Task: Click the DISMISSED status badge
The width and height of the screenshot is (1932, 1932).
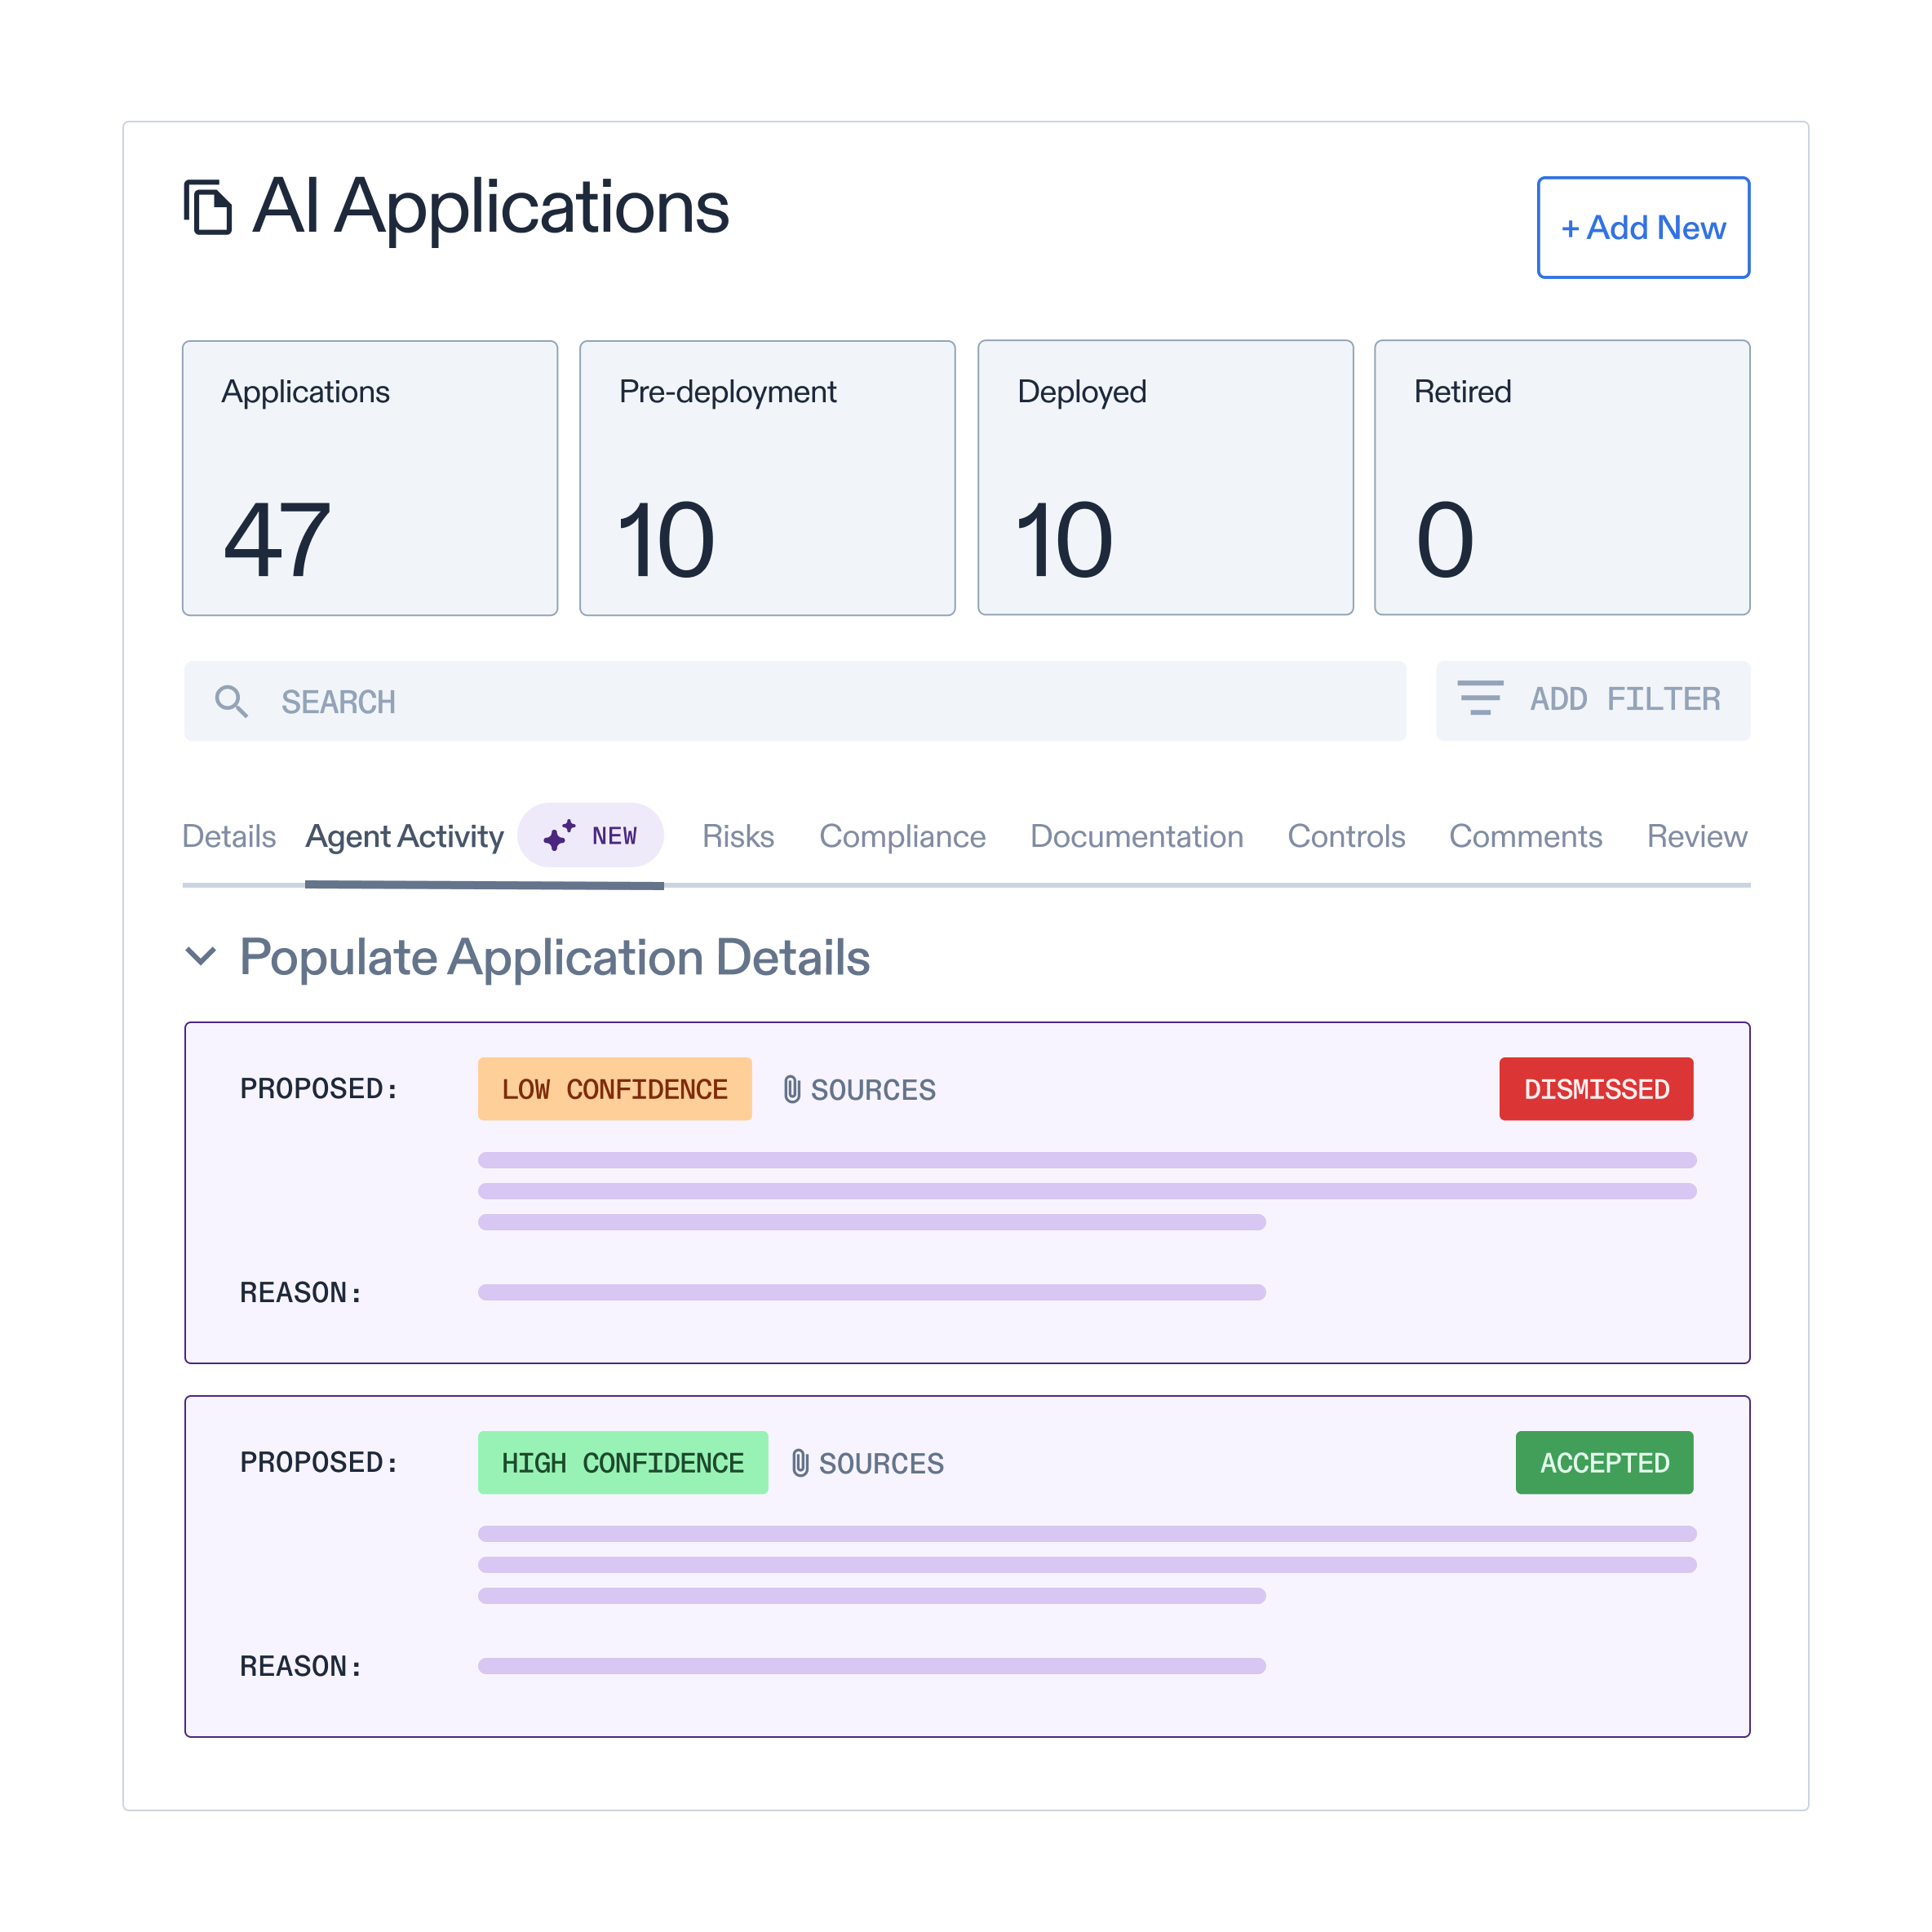Action: pos(1596,1089)
